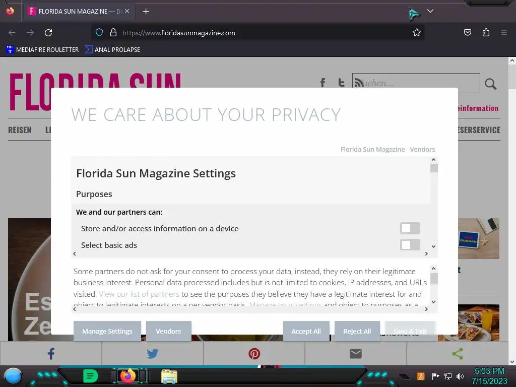Open Twitter icon in site header
516x387 pixels.
(x=341, y=83)
